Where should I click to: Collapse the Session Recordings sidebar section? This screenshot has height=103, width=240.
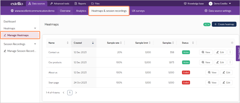pyautogui.click(x=35, y=44)
